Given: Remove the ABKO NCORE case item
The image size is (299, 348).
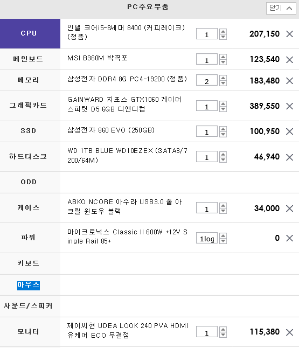Looking at the screenshot, I should [289, 208].
